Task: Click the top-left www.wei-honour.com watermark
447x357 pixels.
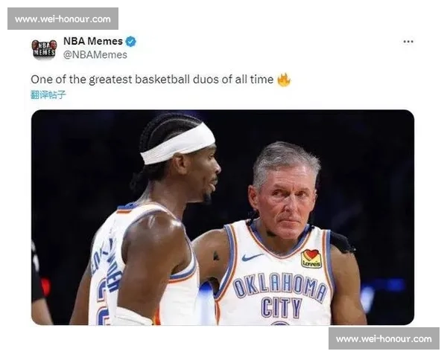Action: 63,19
